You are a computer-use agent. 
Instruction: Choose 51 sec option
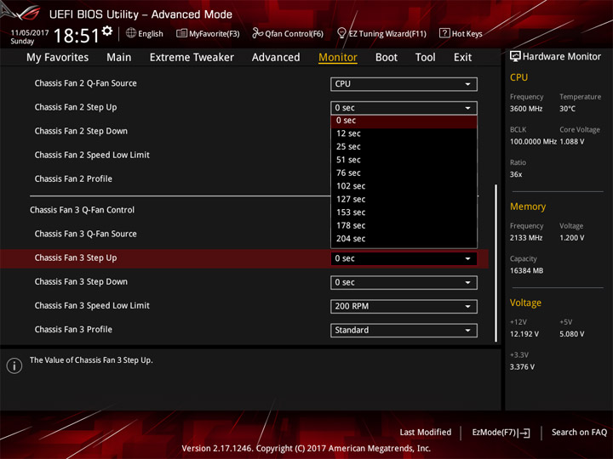(x=404, y=160)
